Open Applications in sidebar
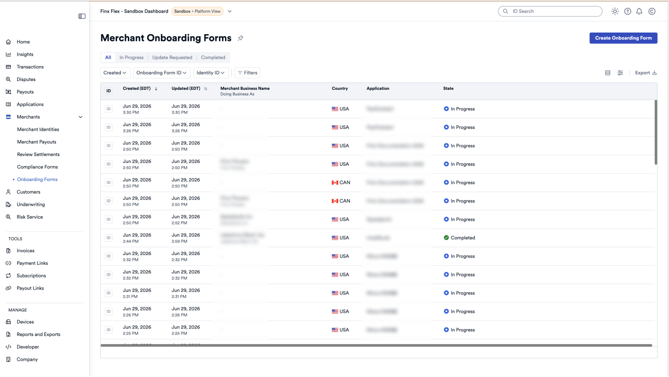 pos(30,105)
